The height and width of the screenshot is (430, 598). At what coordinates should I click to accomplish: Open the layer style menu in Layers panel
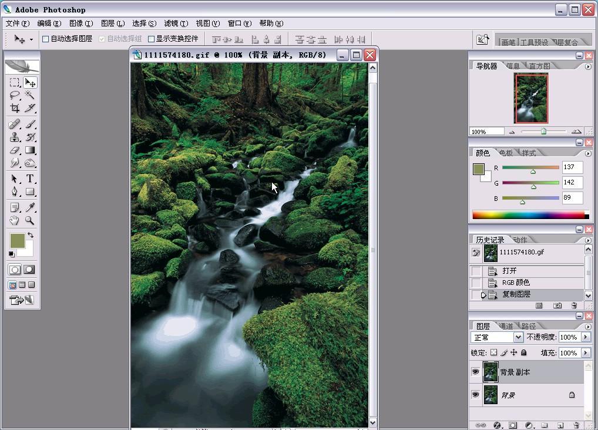[x=498, y=425]
